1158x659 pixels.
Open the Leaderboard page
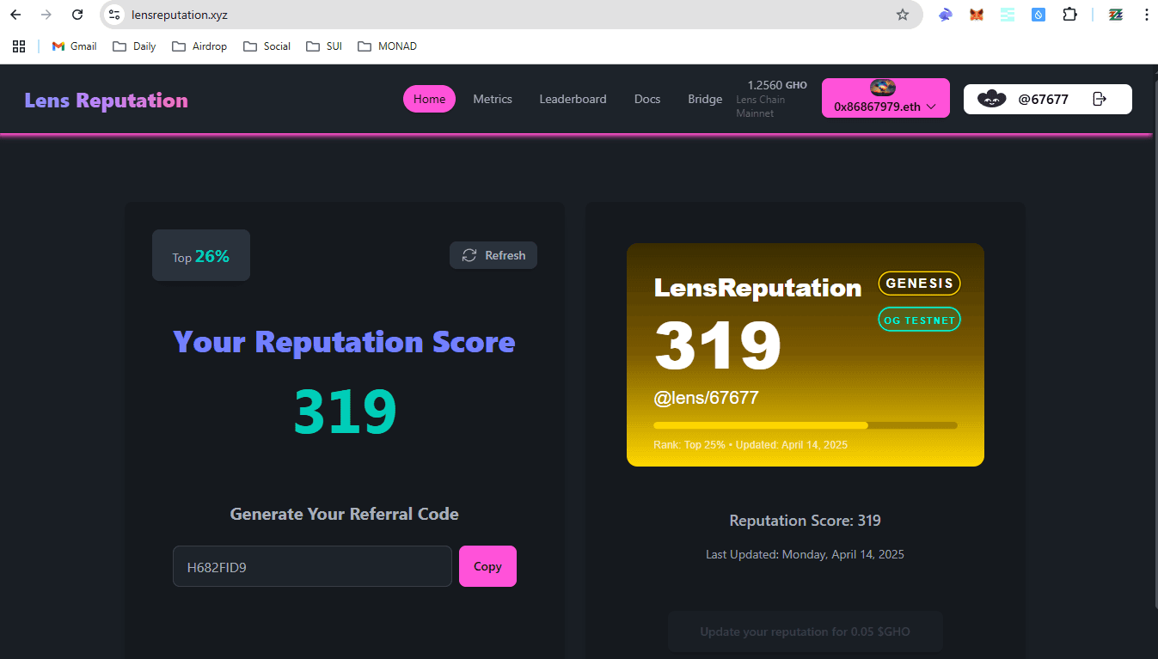(x=573, y=99)
